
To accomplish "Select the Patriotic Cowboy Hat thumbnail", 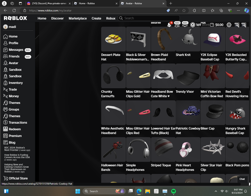I will coord(188,113).
